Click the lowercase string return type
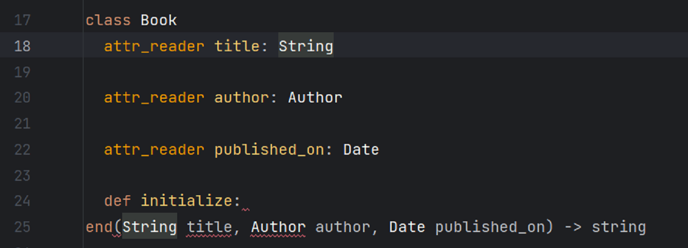 [x=618, y=227]
